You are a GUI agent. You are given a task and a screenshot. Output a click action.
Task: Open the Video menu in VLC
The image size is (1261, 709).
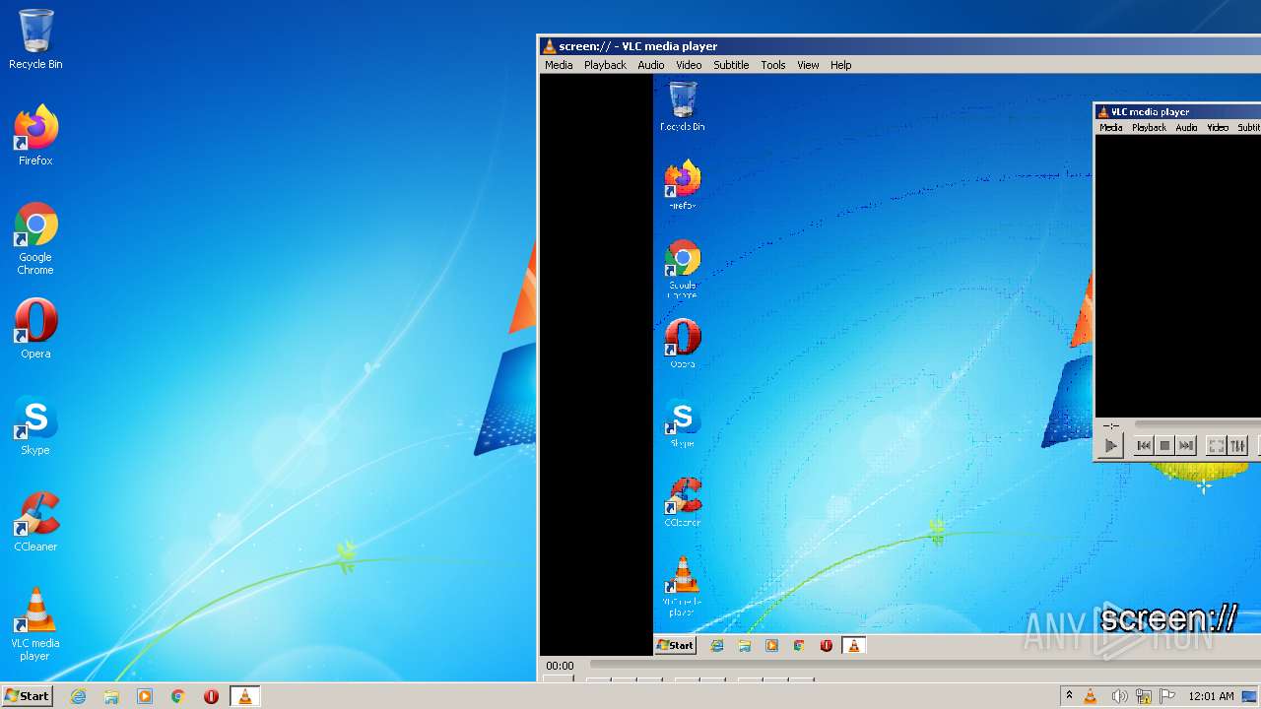point(689,65)
